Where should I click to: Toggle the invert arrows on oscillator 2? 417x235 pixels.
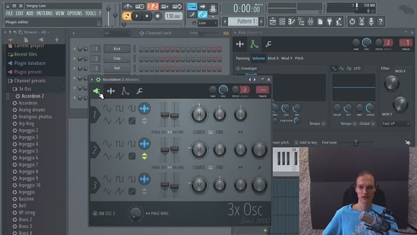(x=144, y=156)
